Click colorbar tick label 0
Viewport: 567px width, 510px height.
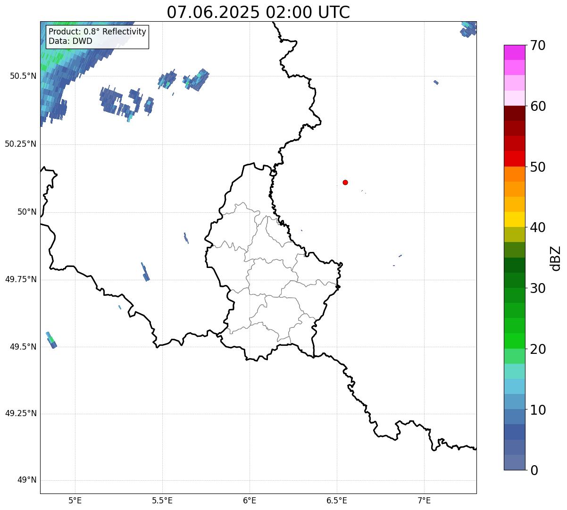click(x=534, y=470)
